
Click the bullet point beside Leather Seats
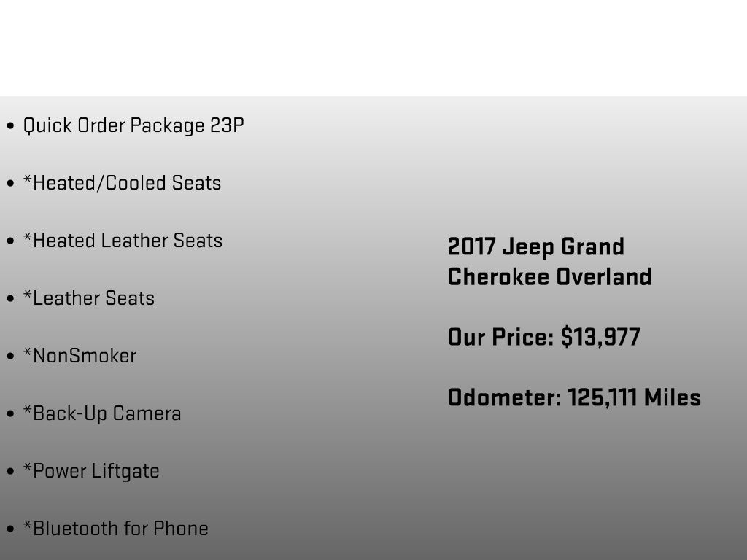10,299
